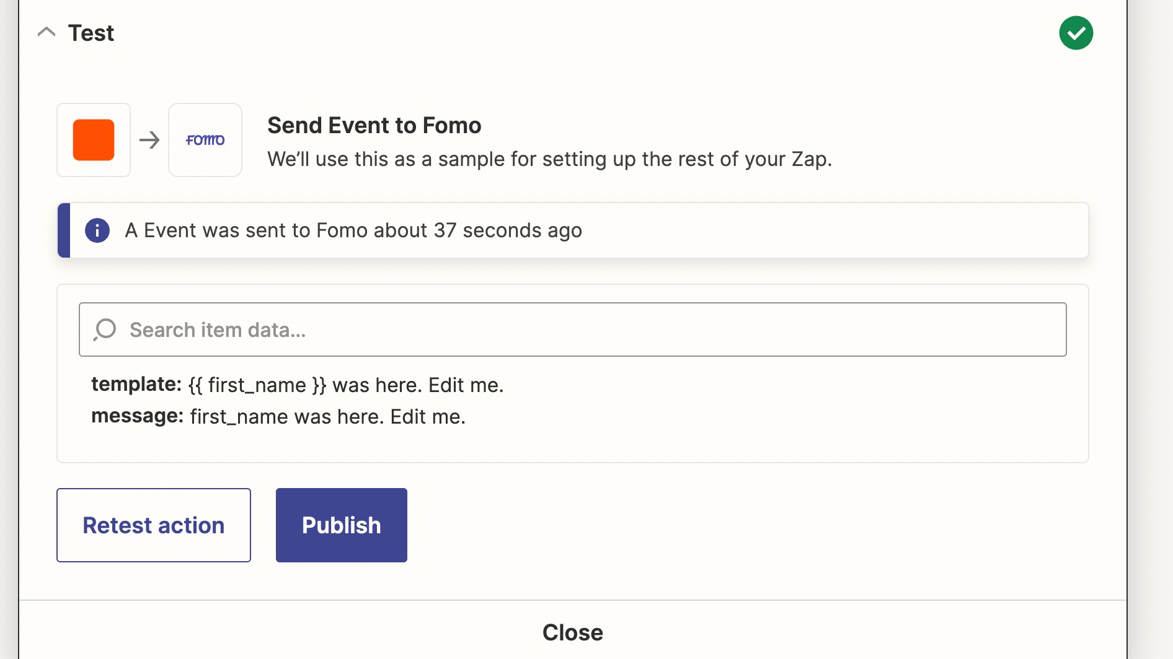The height and width of the screenshot is (659, 1173).
Task: Select the template field label
Action: point(136,385)
